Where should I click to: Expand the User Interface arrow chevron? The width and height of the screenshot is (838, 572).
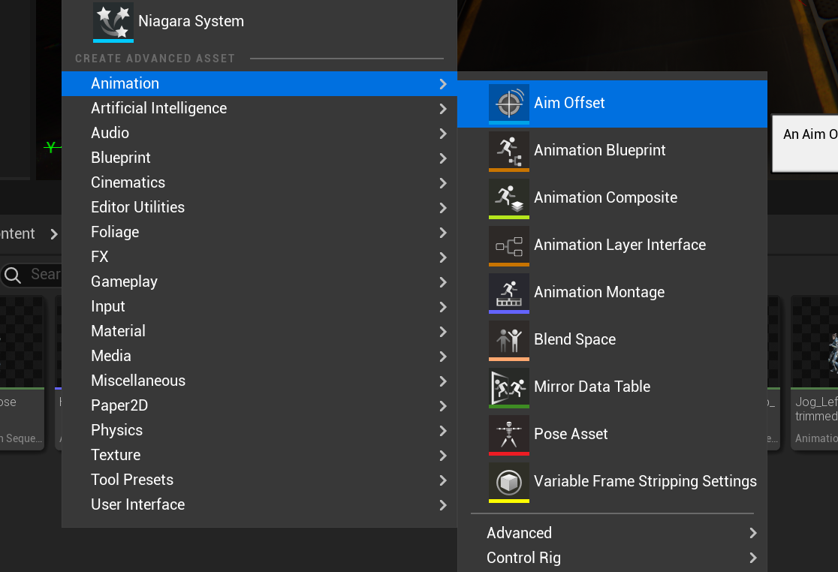(x=443, y=505)
